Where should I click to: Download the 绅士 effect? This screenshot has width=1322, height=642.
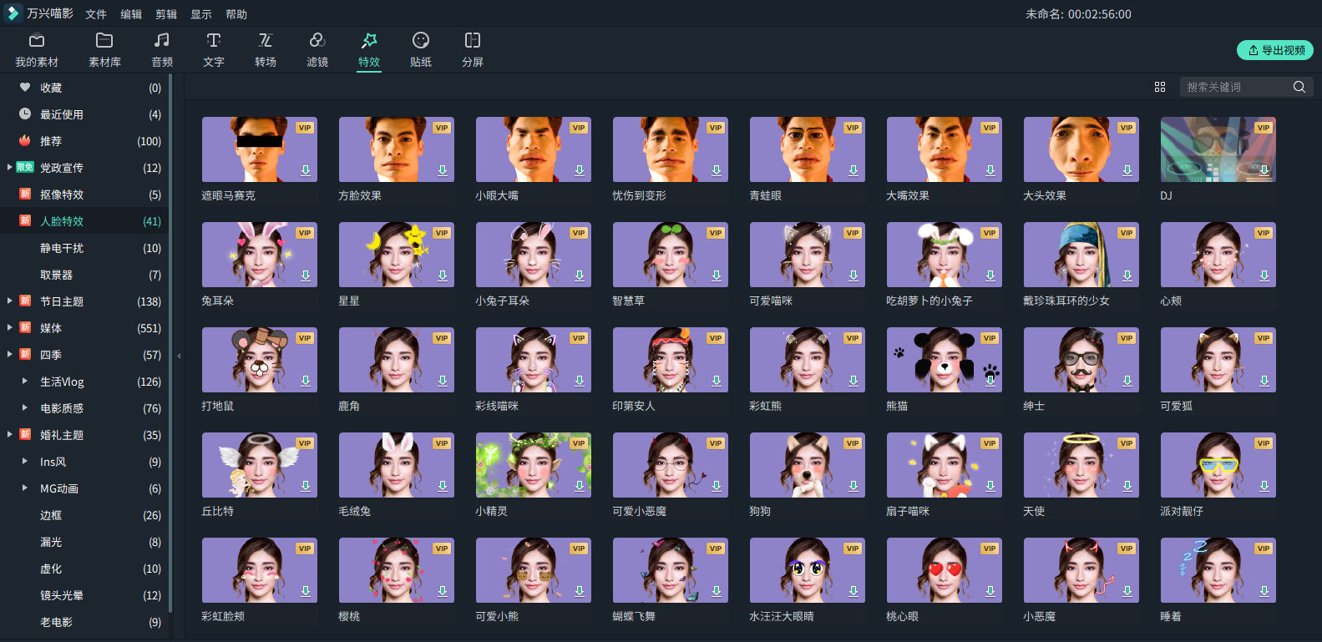pyautogui.click(x=1127, y=381)
